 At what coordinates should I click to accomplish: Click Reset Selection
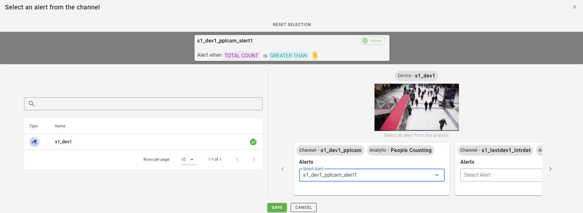tap(292, 25)
